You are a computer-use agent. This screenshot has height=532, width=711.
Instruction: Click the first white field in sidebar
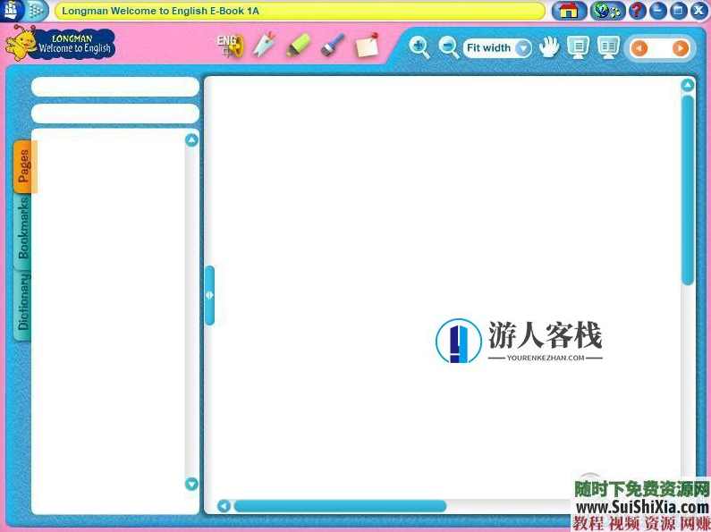click(115, 87)
